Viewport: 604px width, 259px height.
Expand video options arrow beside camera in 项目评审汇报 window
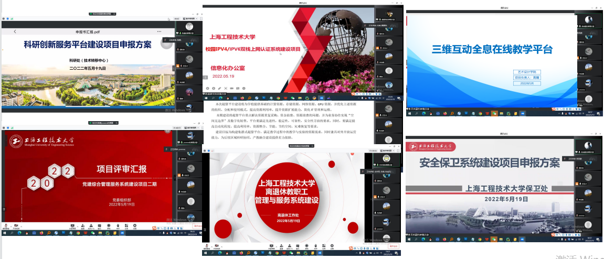pos(22,226)
